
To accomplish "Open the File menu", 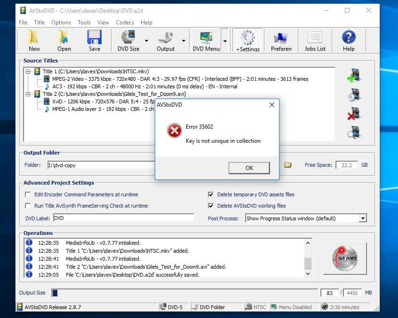I will pyautogui.click(x=23, y=23).
